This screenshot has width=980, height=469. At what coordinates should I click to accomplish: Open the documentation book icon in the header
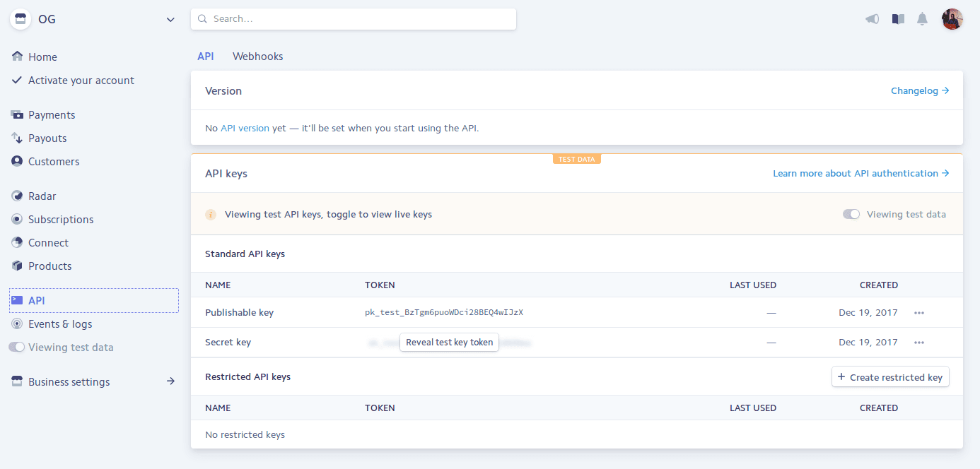tap(898, 19)
